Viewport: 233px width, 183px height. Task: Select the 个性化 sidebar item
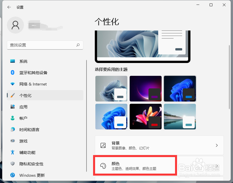click(45, 95)
